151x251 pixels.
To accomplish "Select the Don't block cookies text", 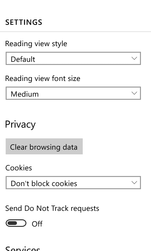I will [44, 184].
